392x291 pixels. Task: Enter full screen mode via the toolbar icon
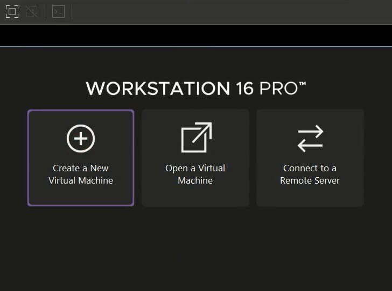[x=12, y=11]
